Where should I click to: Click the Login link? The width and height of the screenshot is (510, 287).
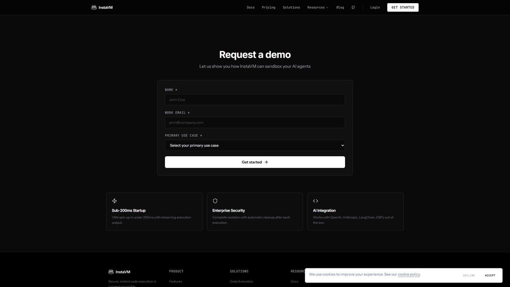tap(375, 7)
